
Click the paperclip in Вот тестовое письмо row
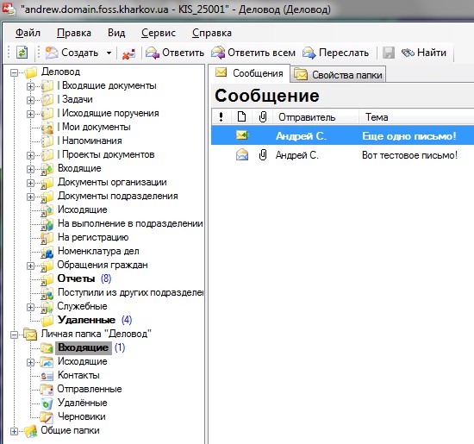click(263, 155)
